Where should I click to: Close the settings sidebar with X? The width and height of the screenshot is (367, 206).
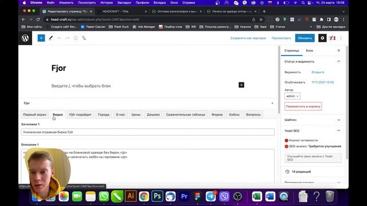coord(339,50)
